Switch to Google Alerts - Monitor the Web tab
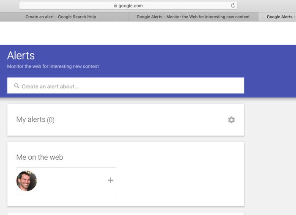This screenshot has height=215, width=296. pos(193,17)
